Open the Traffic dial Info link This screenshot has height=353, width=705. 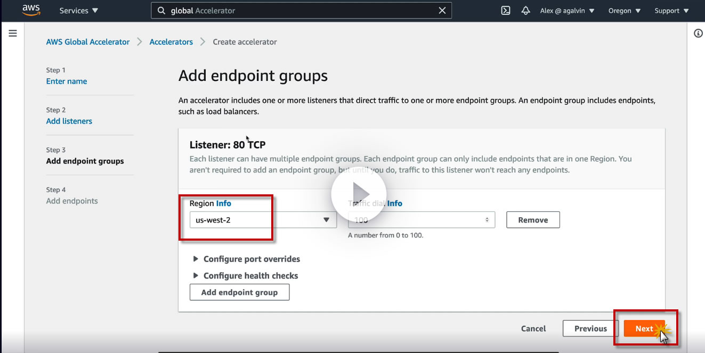(x=395, y=203)
